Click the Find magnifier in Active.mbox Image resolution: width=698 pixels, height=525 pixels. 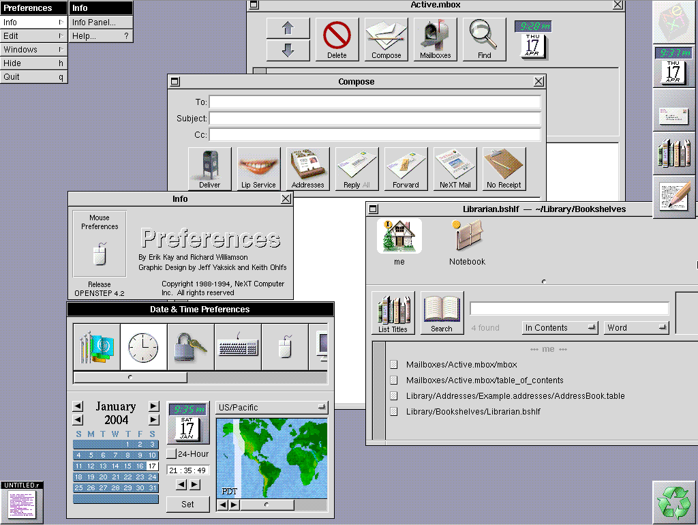pos(484,39)
